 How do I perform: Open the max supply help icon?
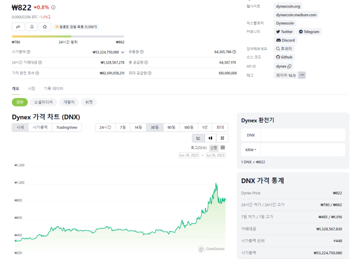[x=149, y=73]
